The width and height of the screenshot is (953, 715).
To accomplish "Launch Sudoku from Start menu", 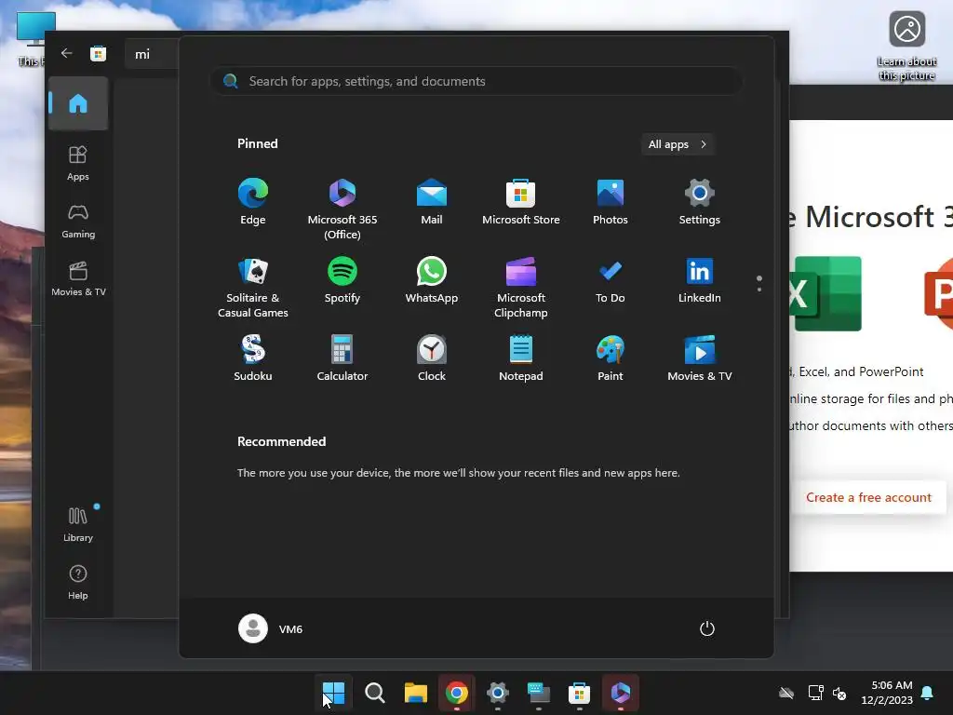I will pos(253,358).
